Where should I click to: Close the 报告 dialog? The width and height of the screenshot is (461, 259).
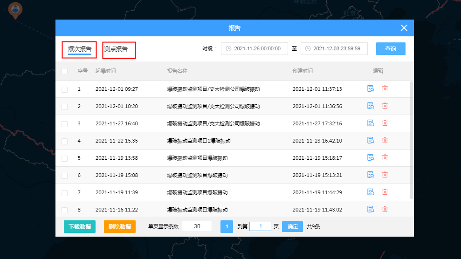404,28
